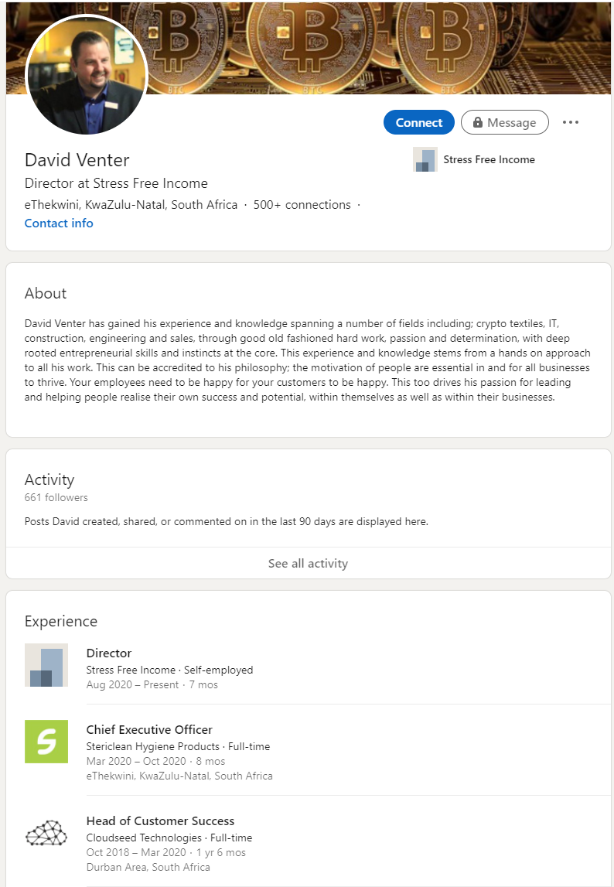Click the lock icon on Message button
The width and height of the screenshot is (614, 887).
pyautogui.click(x=477, y=122)
